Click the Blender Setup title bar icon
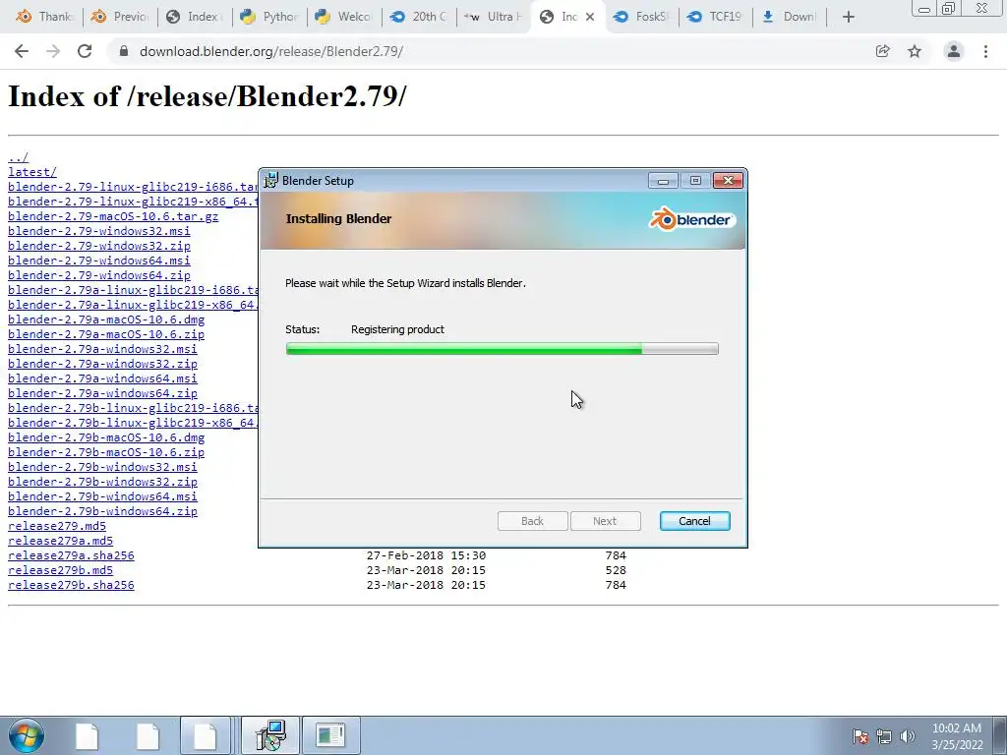Viewport: 1007px width, 755px height. click(x=271, y=181)
